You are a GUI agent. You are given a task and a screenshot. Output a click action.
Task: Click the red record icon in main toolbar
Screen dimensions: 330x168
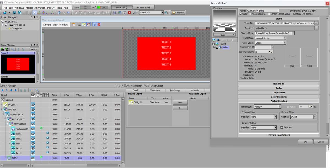pos(129,13)
